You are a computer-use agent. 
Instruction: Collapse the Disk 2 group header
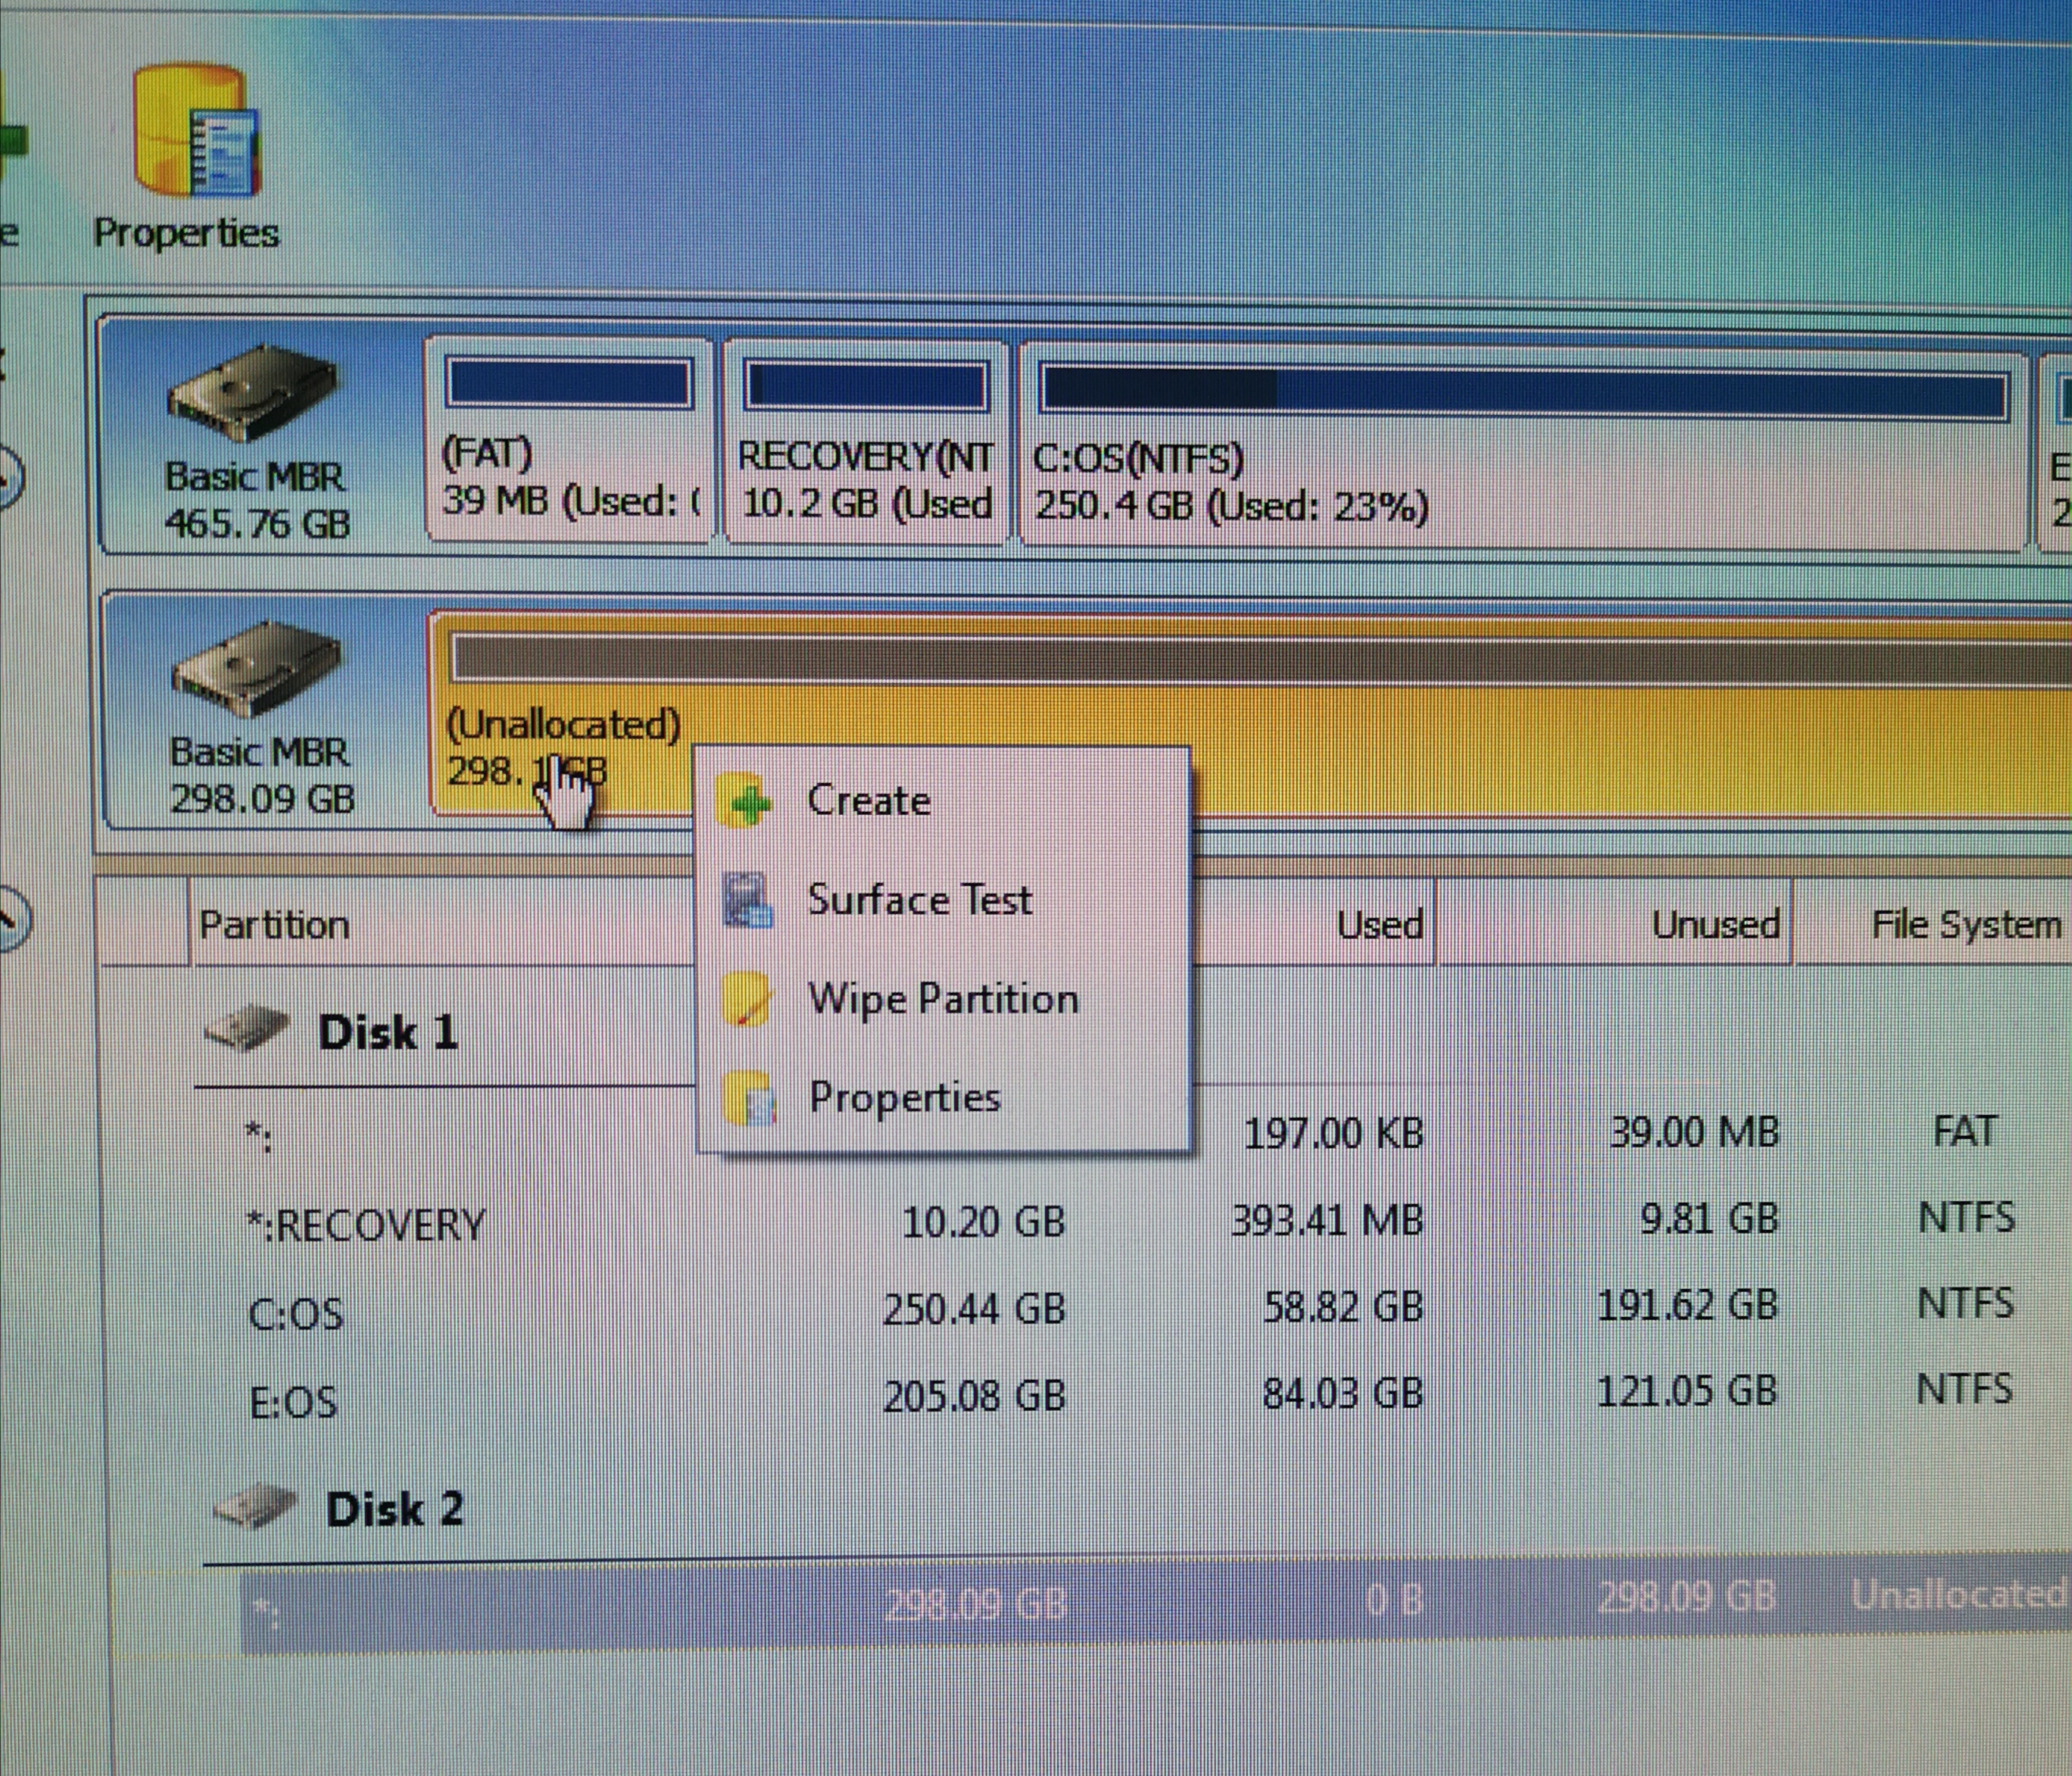tap(395, 1509)
